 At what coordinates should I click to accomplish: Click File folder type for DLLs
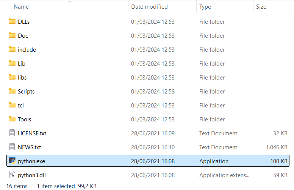tap(212, 21)
